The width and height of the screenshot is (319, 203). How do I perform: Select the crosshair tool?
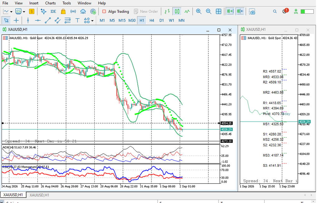click(x=16, y=20)
